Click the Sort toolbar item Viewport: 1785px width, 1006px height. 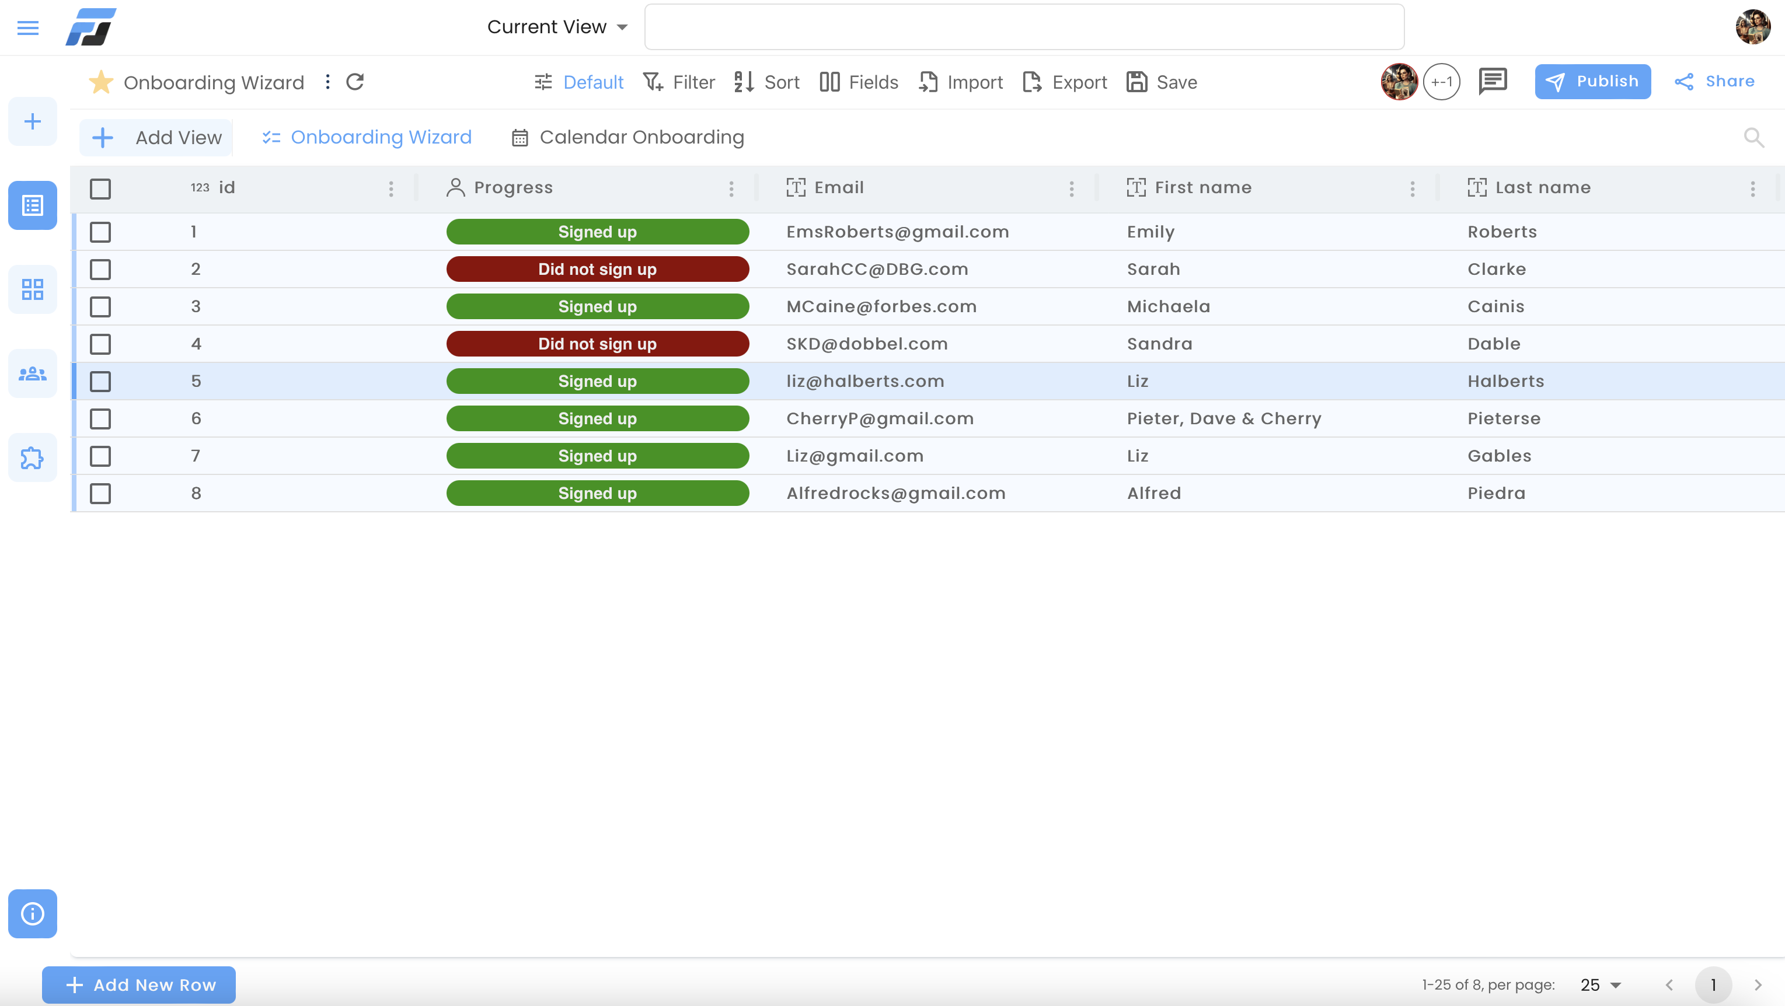[766, 82]
